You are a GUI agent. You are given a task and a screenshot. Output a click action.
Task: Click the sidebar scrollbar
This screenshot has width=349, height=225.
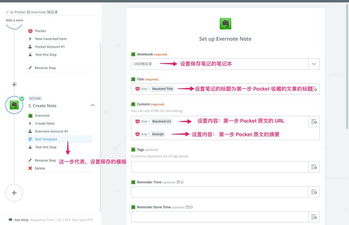click(100, 126)
